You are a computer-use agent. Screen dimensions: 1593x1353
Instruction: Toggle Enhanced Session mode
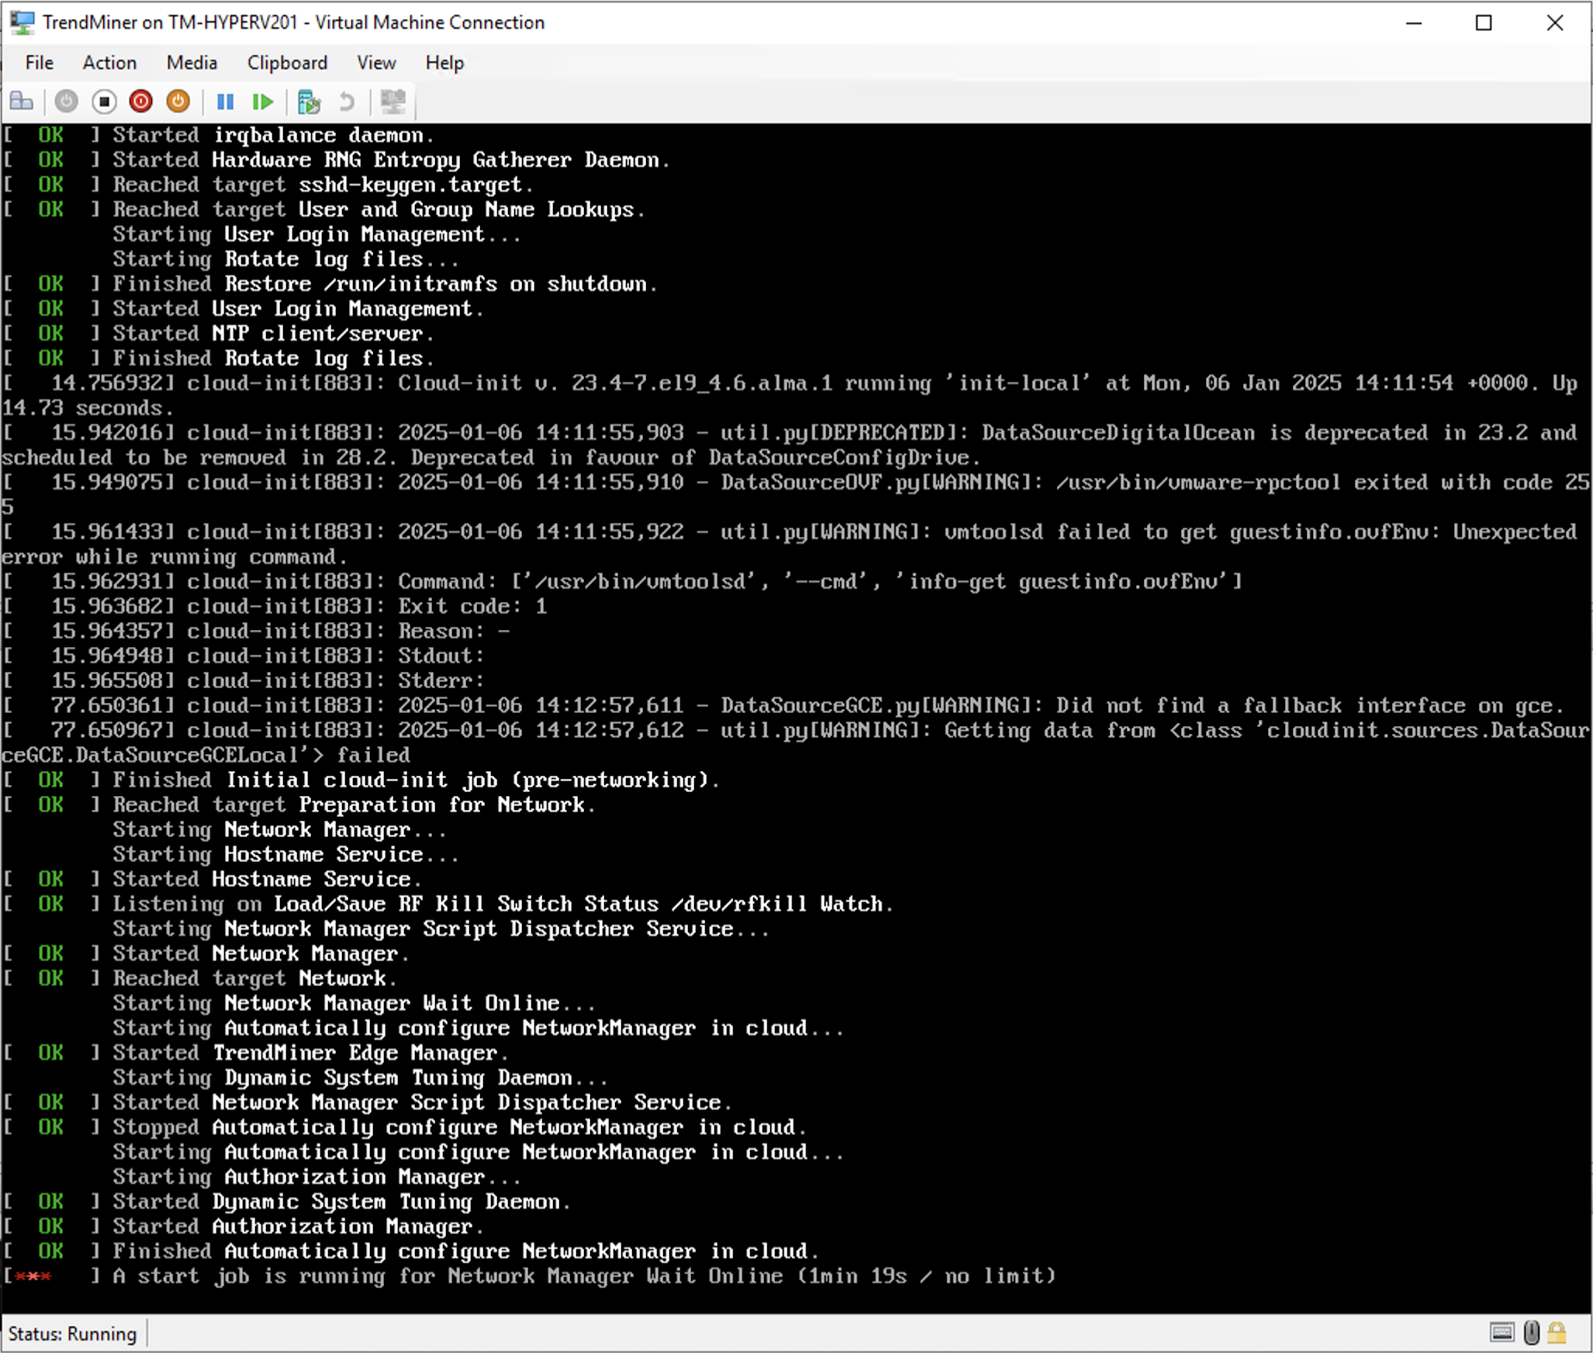pos(393,101)
